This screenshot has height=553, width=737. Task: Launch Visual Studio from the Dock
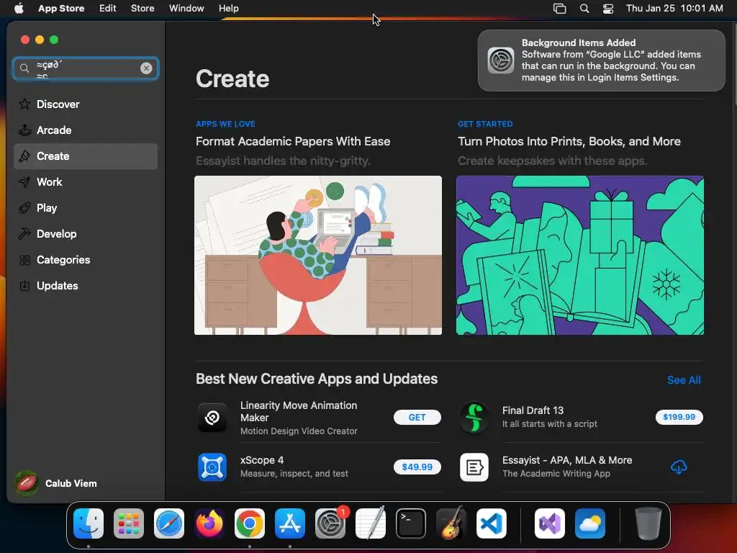click(550, 523)
